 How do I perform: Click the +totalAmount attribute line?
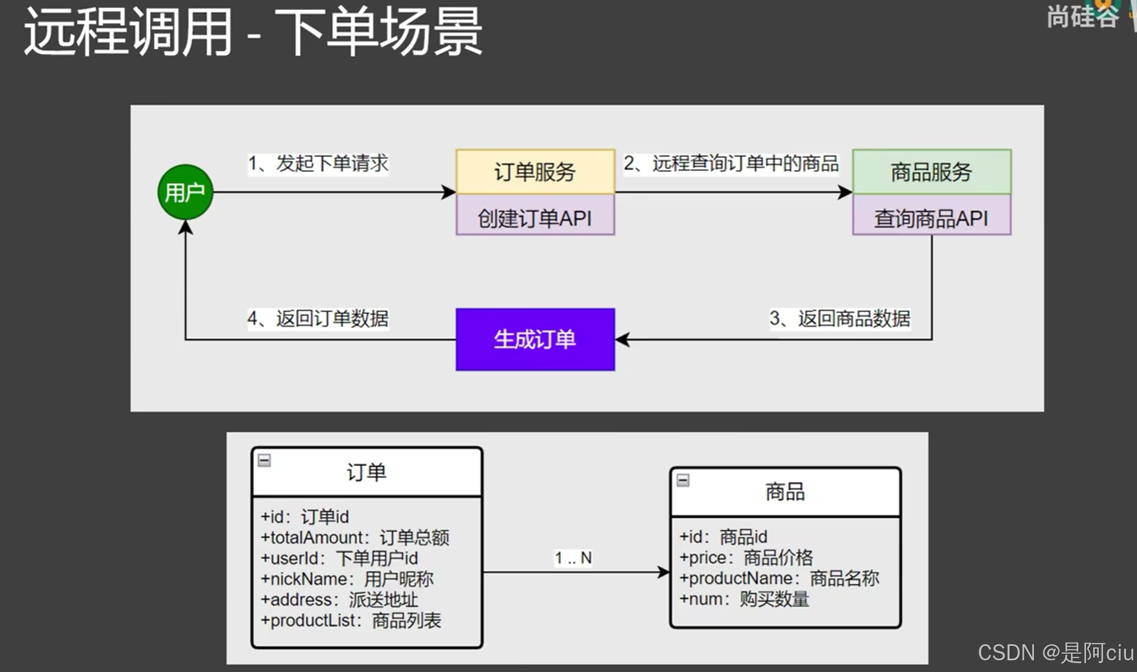(355, 537)
